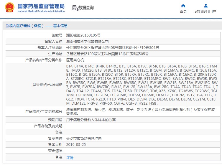Click 湖南柏威科学仪器有限公司 company name
The image size is (222, 165).
click(x=87, y=42)
